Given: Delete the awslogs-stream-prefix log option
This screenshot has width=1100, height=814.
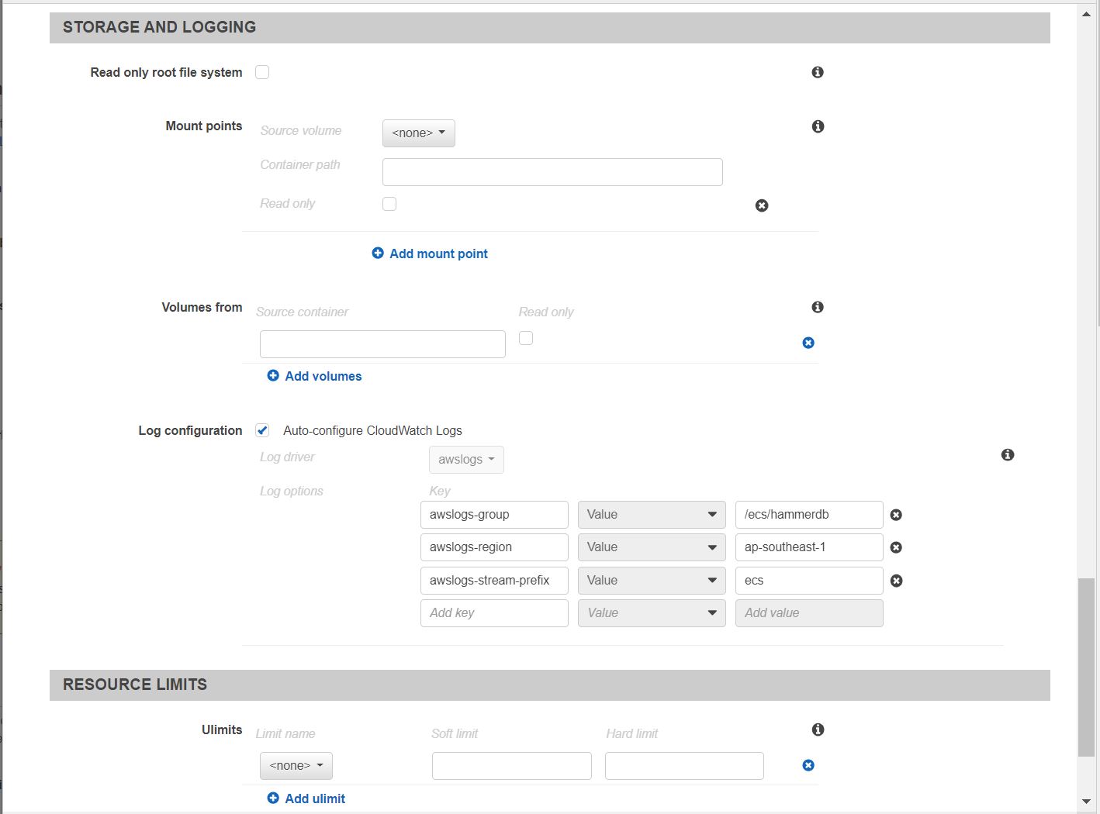Looking at the screenshot, I should tap(896, 581).
